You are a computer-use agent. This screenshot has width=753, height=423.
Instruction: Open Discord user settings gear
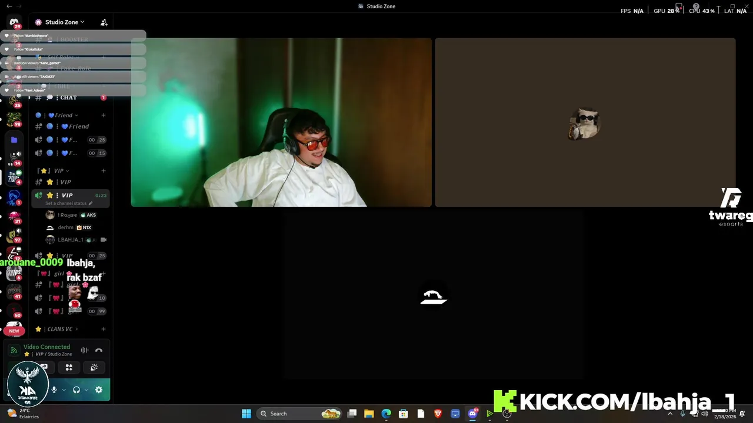(99, 390)
